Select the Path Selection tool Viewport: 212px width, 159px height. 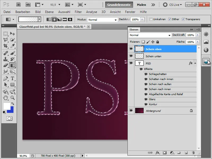tap(6, 85)
